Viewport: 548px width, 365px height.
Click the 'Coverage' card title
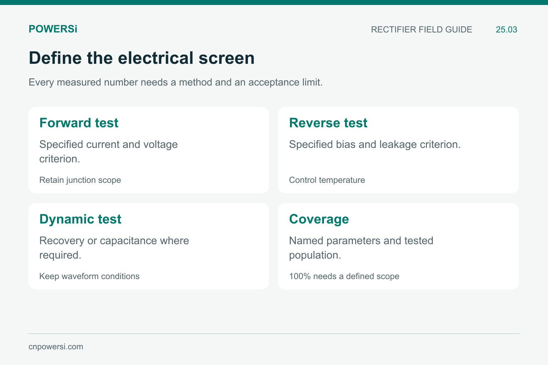pos(319,219)
